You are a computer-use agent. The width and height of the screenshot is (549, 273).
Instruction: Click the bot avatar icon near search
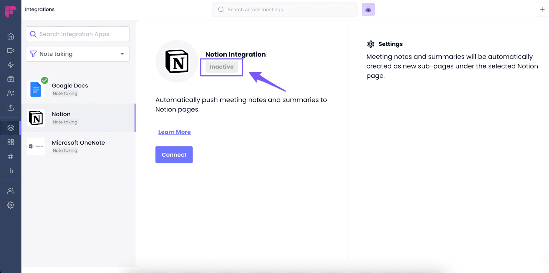[x=368, y=10]
